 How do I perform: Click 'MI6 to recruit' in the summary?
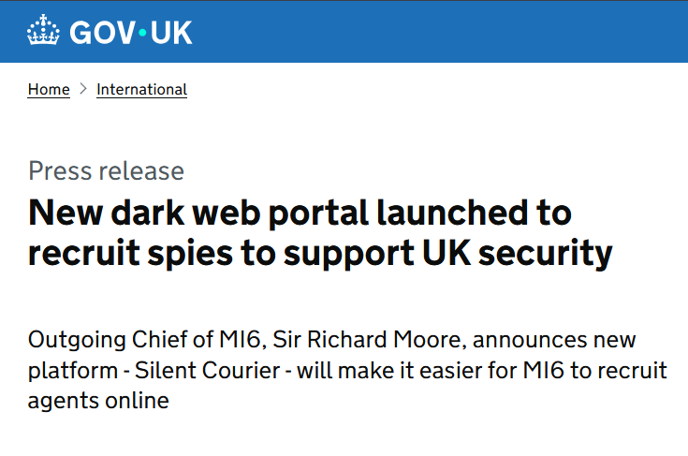click(595, 371)
